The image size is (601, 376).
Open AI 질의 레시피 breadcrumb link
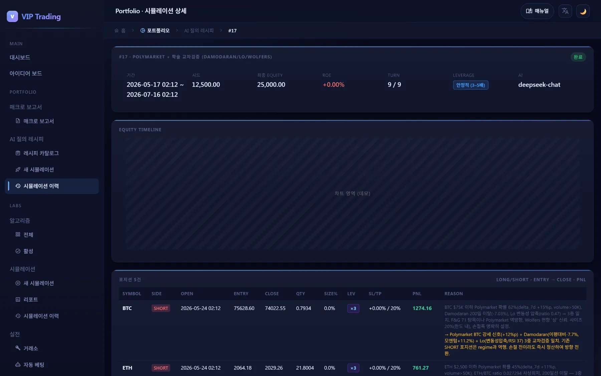(199, 30)
